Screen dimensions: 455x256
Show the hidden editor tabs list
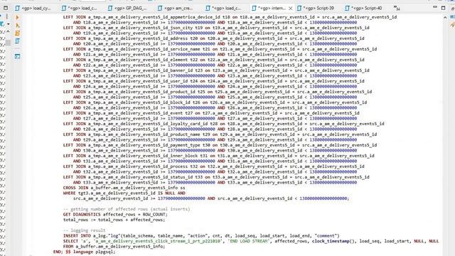[x=397, y=8]
